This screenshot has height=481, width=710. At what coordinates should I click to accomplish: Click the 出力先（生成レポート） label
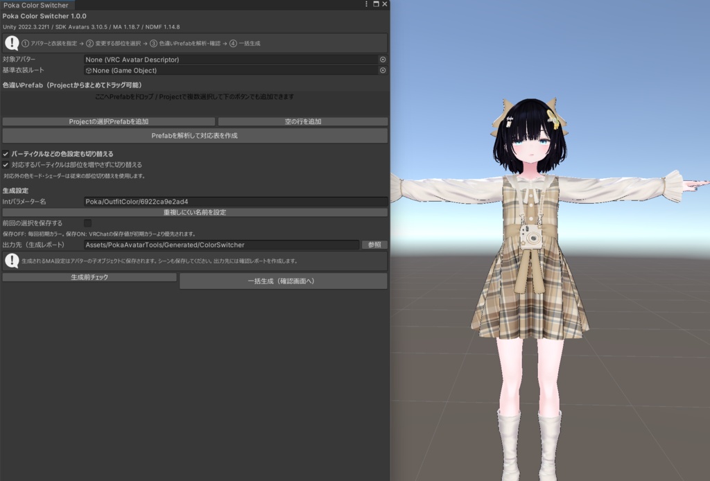(x=33, y=245)
